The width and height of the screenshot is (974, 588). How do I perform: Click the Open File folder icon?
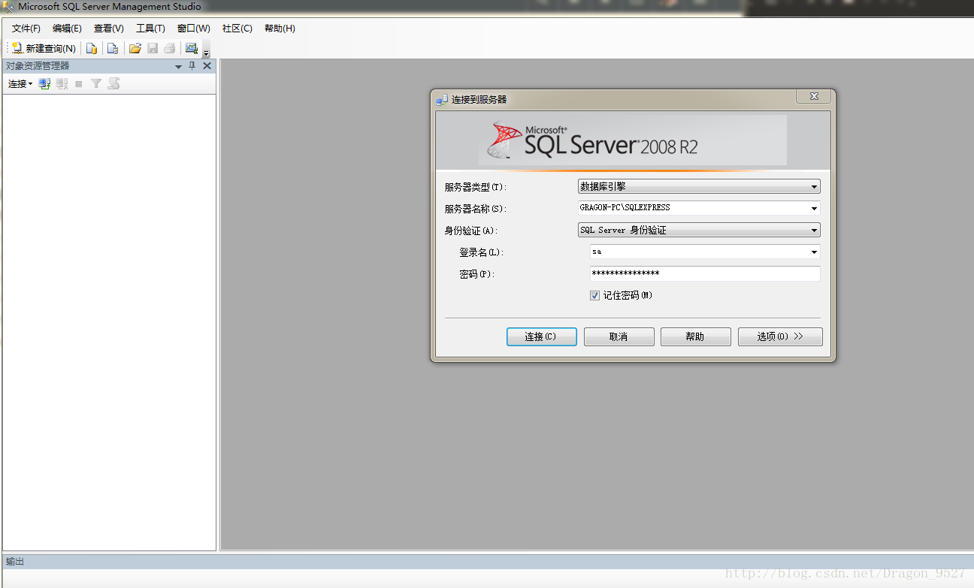tap(135, 49)
